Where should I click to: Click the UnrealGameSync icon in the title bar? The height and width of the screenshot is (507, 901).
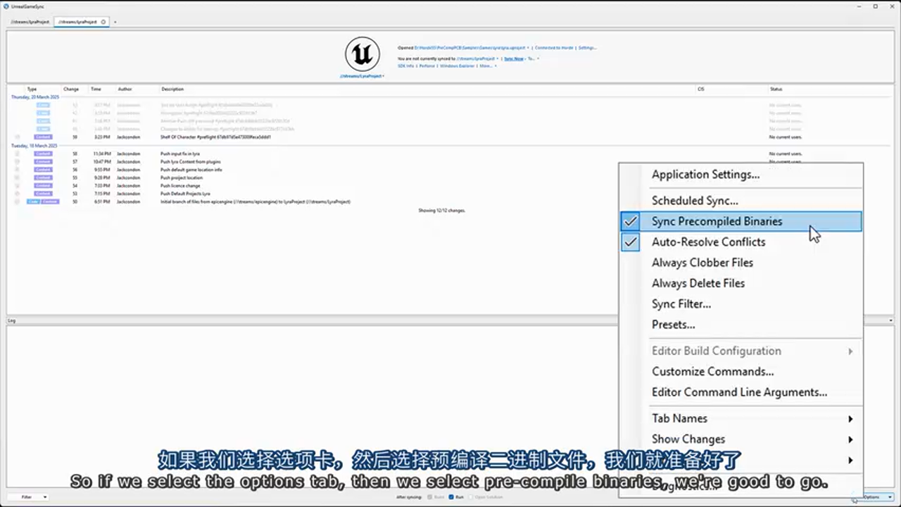click(x=6, y=6)
